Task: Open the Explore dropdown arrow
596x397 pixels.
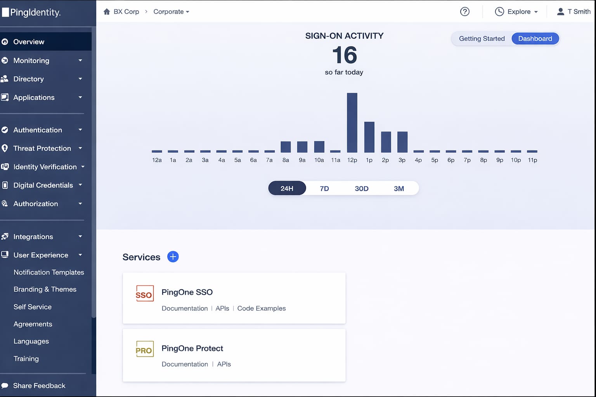Action: coord(536,12)
